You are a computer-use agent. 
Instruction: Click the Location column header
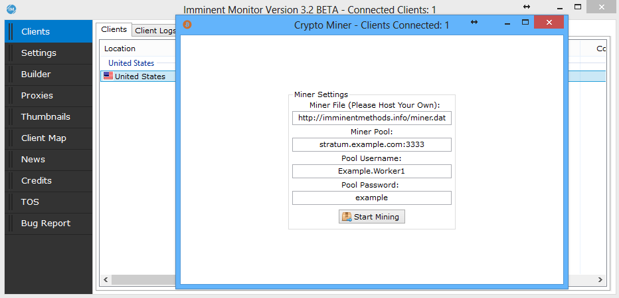tap(120, 49)
